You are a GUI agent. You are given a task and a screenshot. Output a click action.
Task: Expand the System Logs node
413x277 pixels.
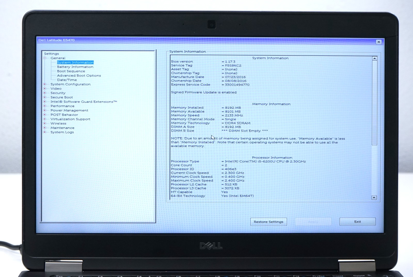click(45, 132)
